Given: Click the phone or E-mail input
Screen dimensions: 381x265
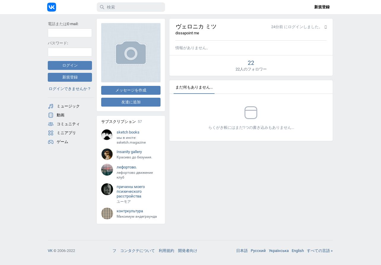Looking at the screenshot, I should [70, 33].
